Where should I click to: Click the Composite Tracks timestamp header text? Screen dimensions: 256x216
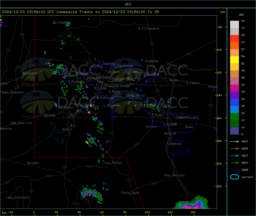80,12
